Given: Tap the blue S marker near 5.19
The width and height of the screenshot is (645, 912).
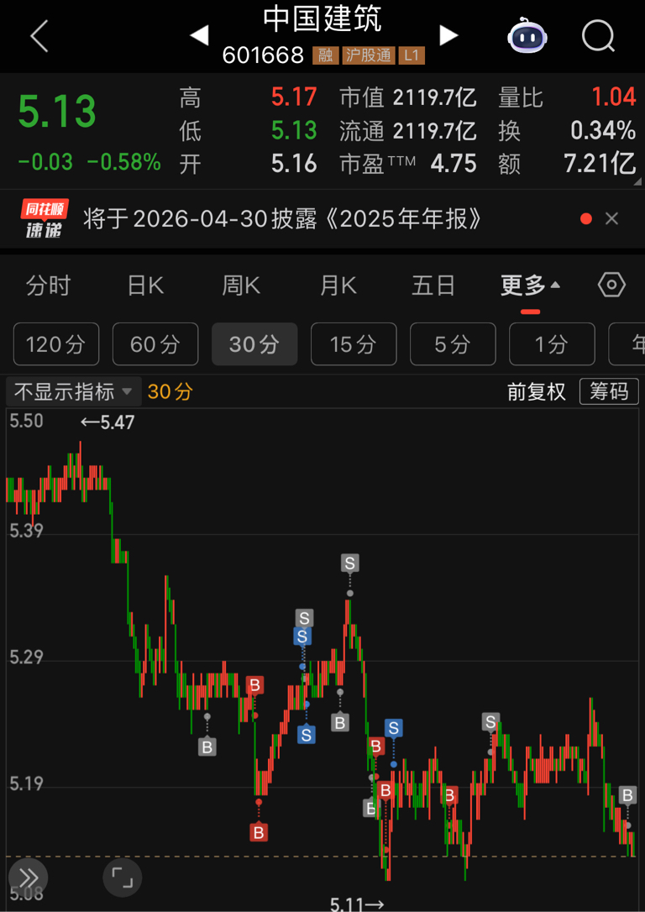Looking at the screenshot, I should (x=394, y=727).
